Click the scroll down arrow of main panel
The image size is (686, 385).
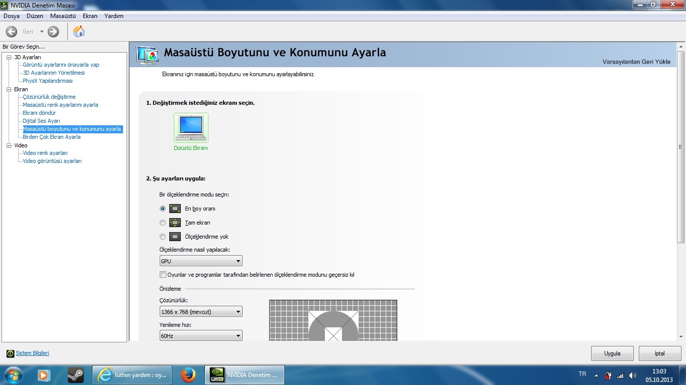click(681, 337)
